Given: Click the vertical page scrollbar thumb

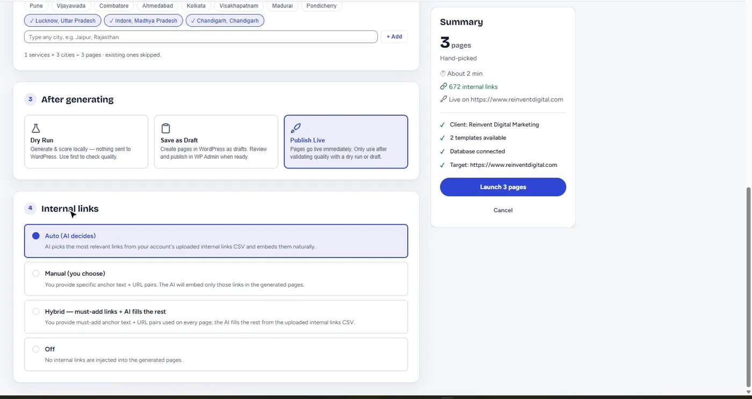Looking at the screenshot, I should 749,287.
